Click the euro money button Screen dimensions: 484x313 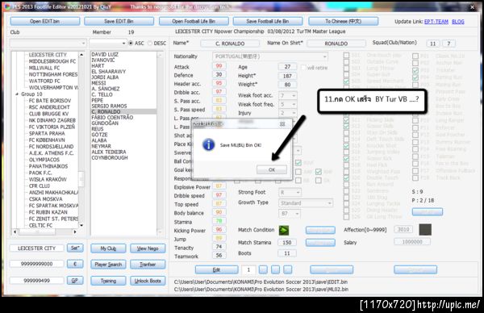tap(75, 264)
